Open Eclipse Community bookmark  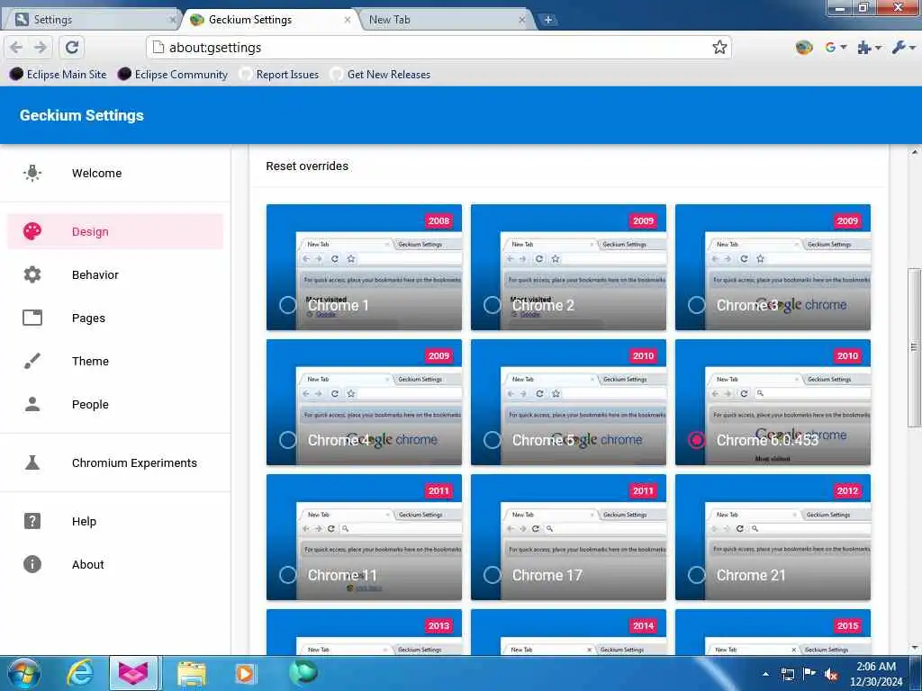coord(172,74)
